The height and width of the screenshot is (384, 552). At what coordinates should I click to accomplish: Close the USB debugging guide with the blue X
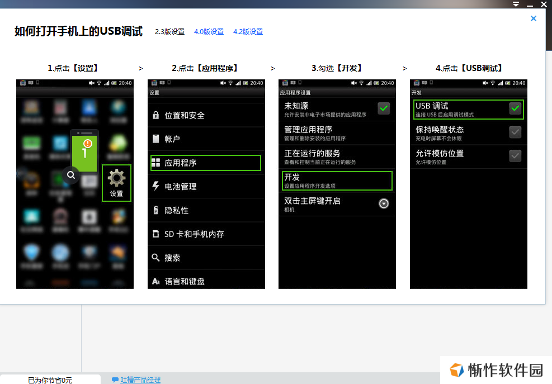534,18
